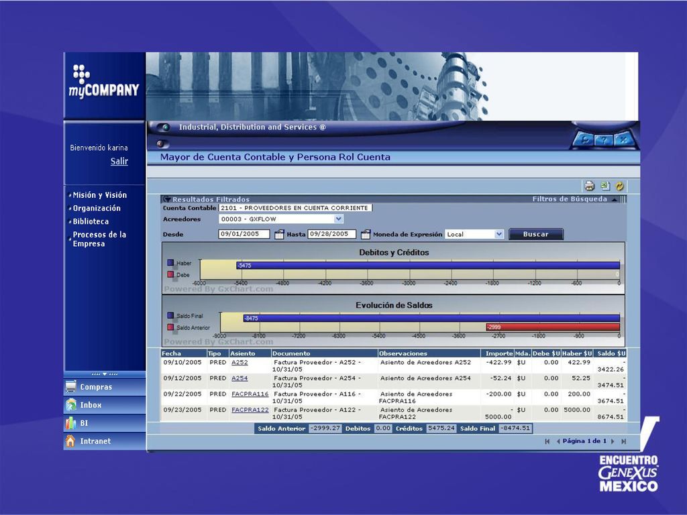Click the red -2999 Saldo Anterior bar
This screenshot has width=687, height=515.
[x=553, y=327]
